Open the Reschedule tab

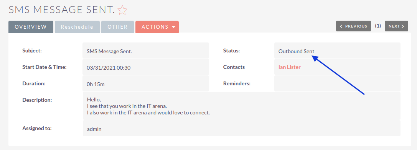coord(77,27)
